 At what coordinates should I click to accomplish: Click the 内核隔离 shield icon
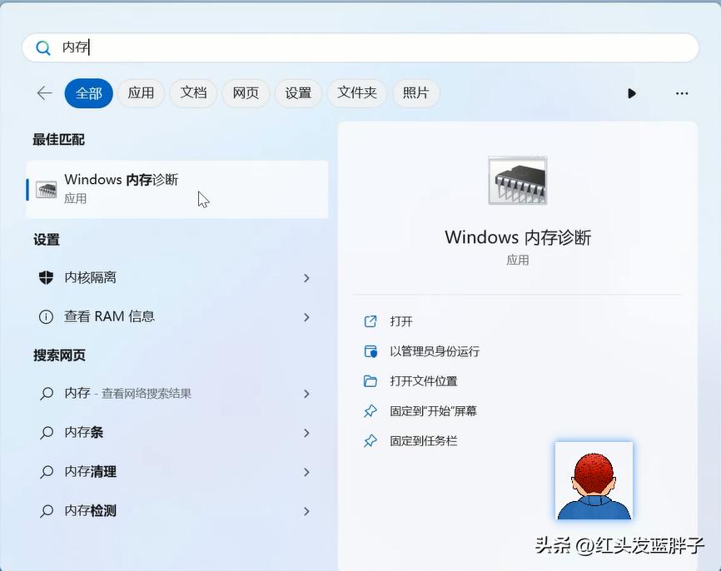pyautogui.click(x=47, y=277)
